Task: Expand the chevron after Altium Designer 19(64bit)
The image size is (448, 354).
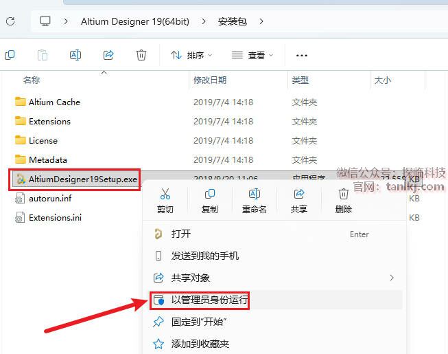Action: 204,21
